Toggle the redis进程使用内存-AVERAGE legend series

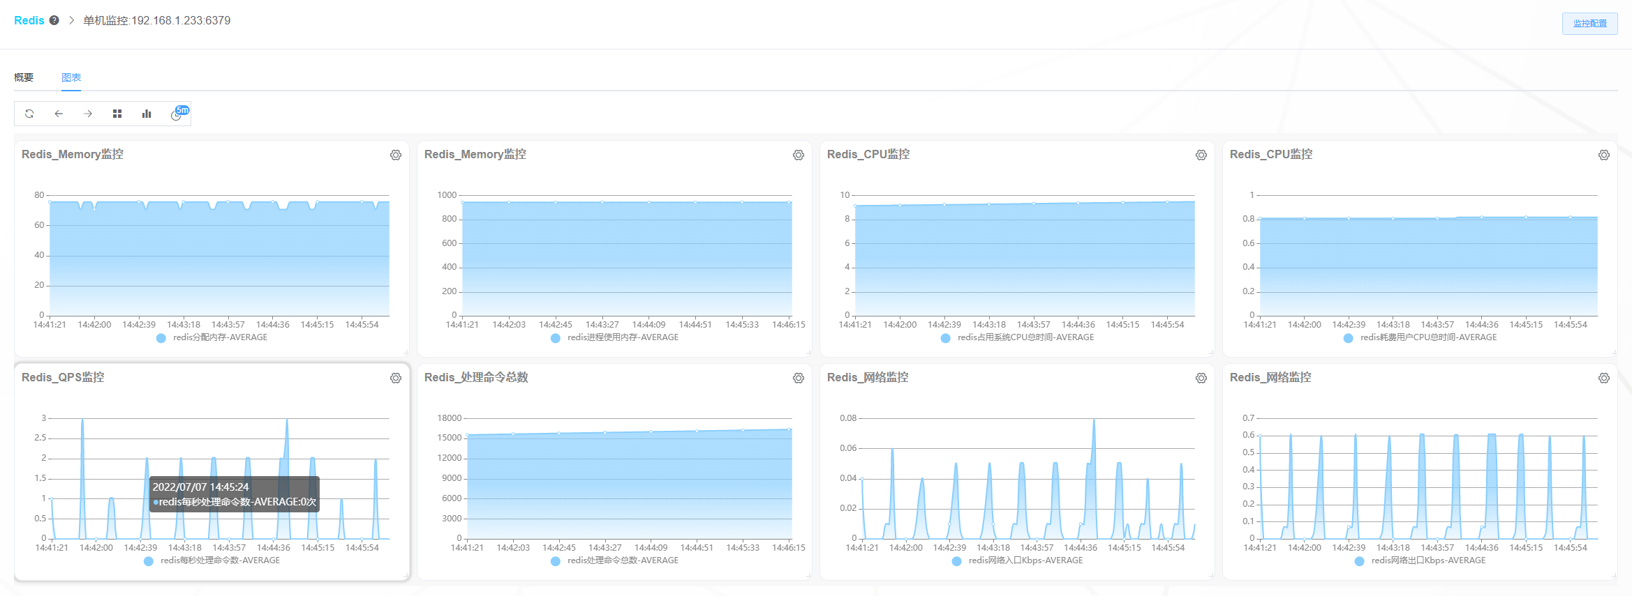[615, 337]
